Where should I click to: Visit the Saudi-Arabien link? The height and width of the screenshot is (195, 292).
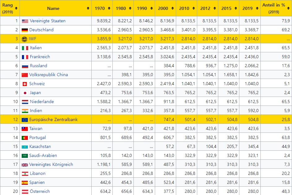click(x=43, y=155)
